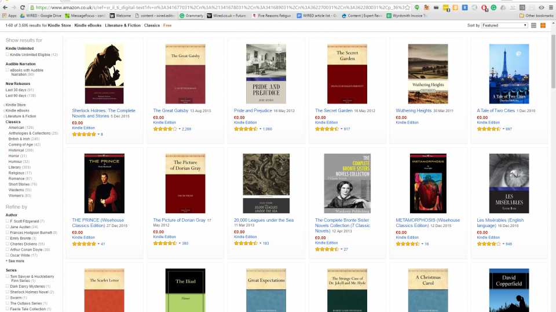Switch to list view icon
Image resolution: width=556 pixels, height=312 pixels.
533,25
